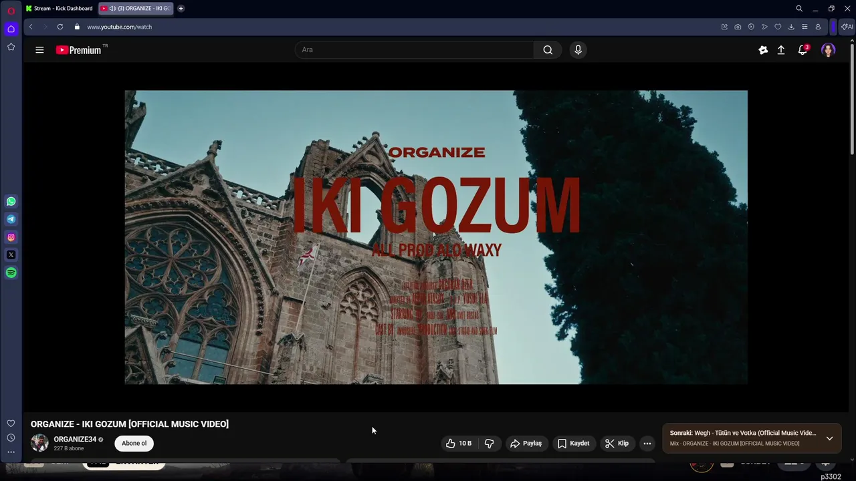View site security lock info

pos(77,27)
